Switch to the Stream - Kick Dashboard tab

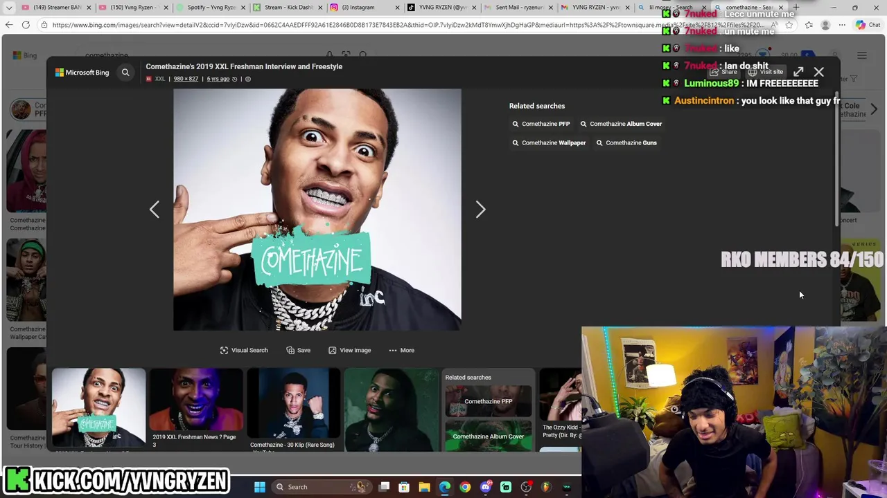[287, 8]
